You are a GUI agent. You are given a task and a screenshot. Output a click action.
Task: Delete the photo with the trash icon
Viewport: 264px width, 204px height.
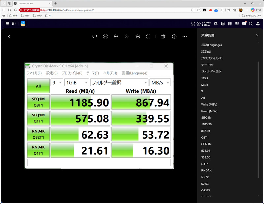163,37
